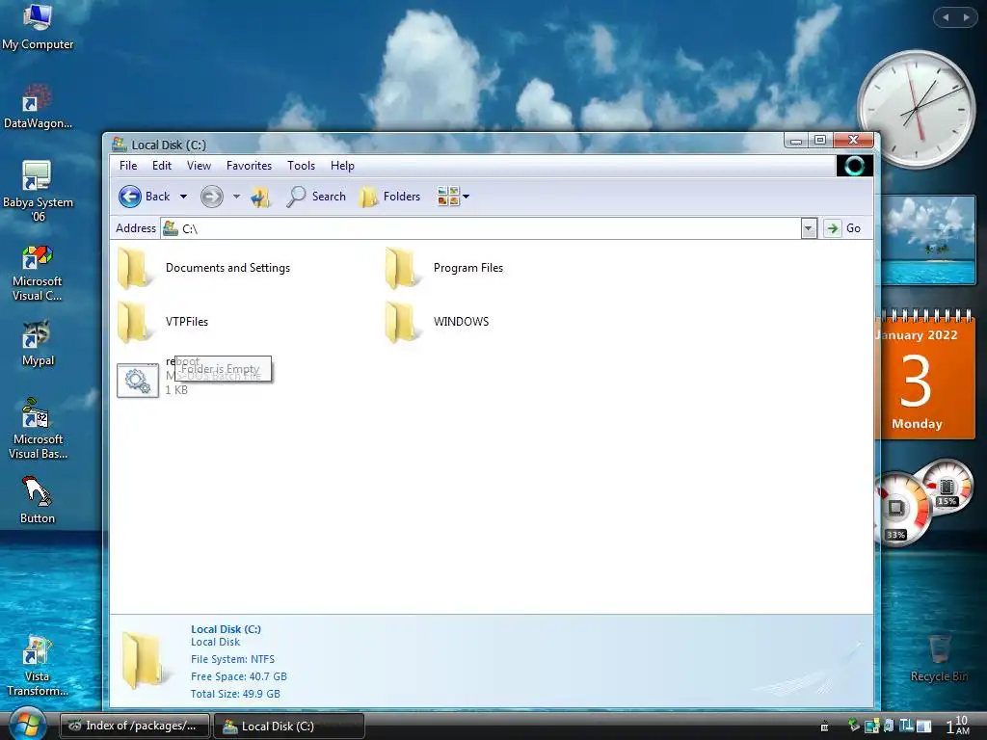Viewport: 987px width, 740px height.
Task: Select the Microsoft Visual C++ desktop shortcut
Action: (38, 274)
